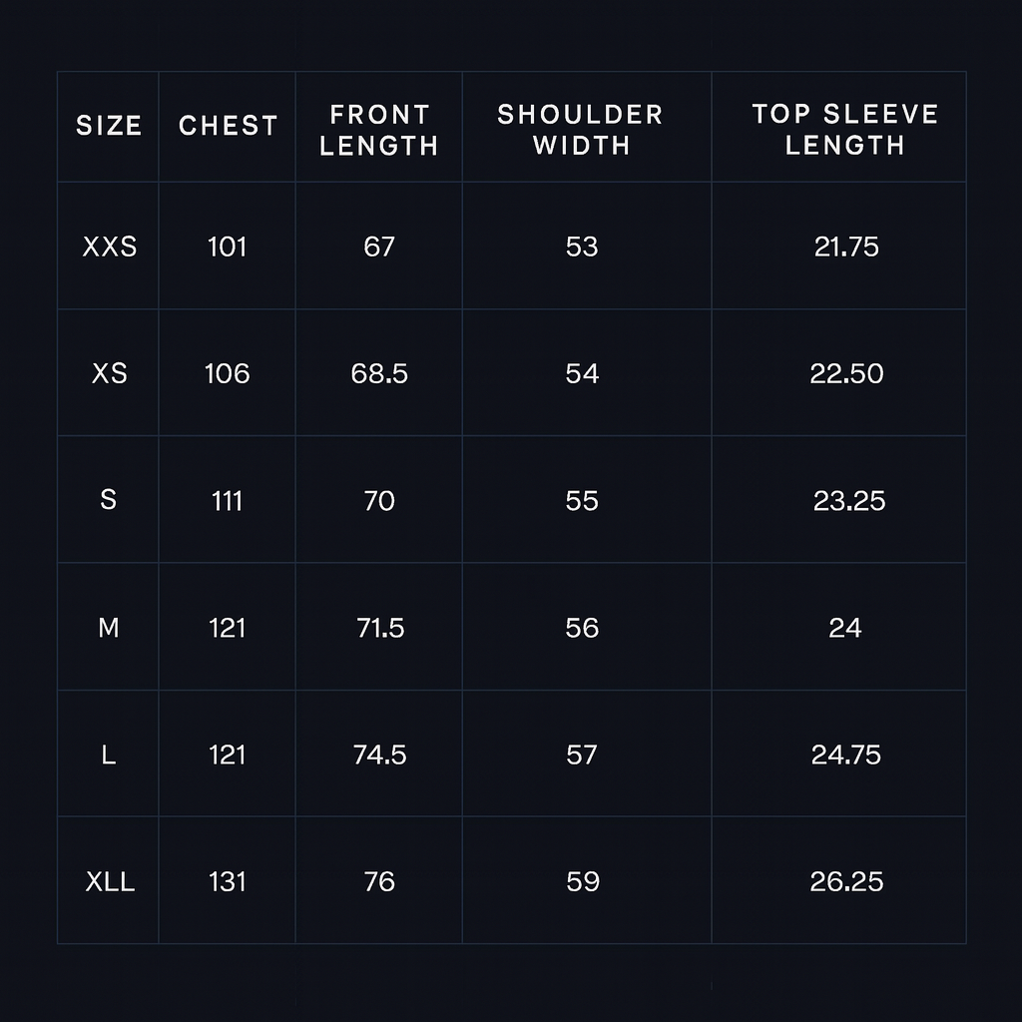Click the L size row label
This screenshot has height=1022, width=1022.
click(x=109, y=755)
